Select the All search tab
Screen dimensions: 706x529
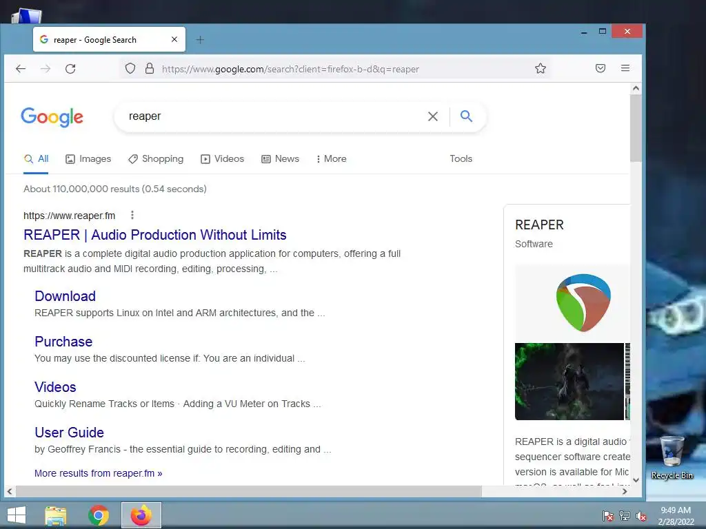pos(36,159)
